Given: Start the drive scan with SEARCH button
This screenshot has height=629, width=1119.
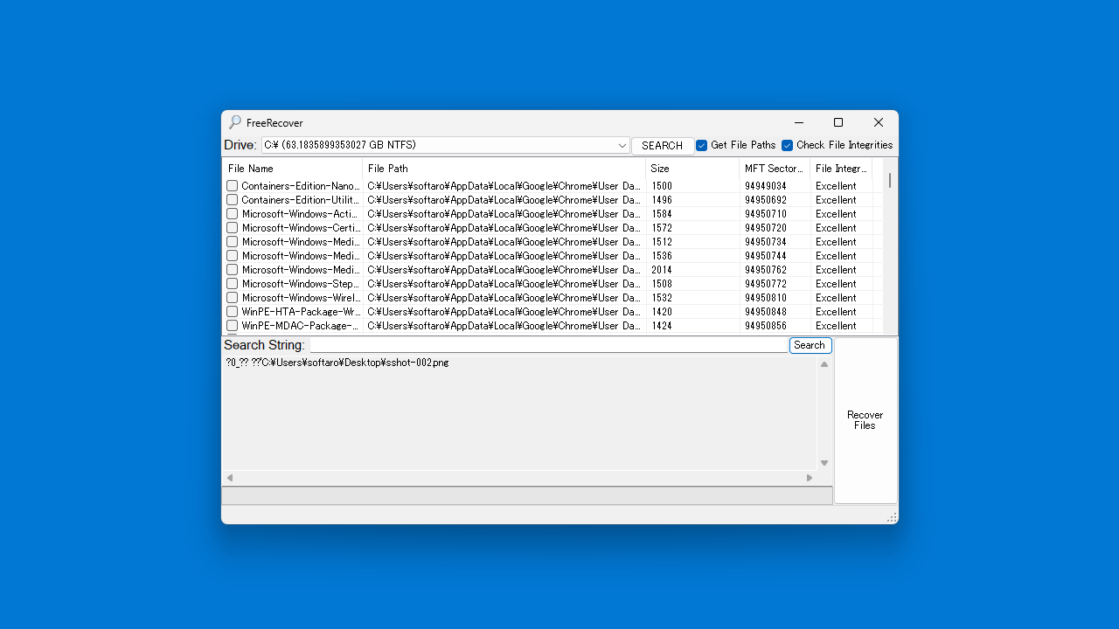Looking at the screenshot, I should coord(663,146).
